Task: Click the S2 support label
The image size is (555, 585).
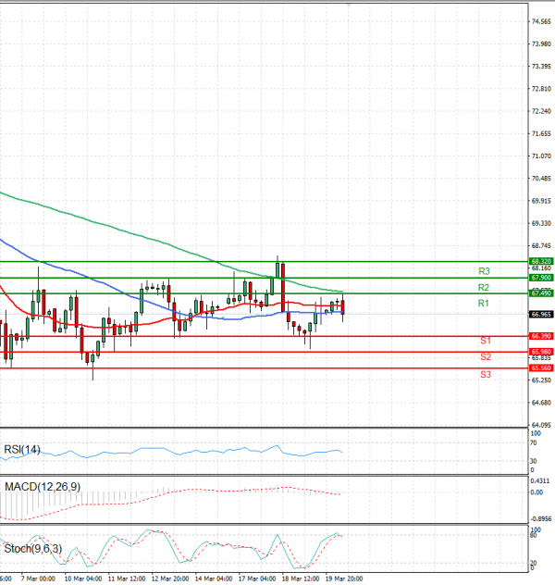Action: pos(486,357)
